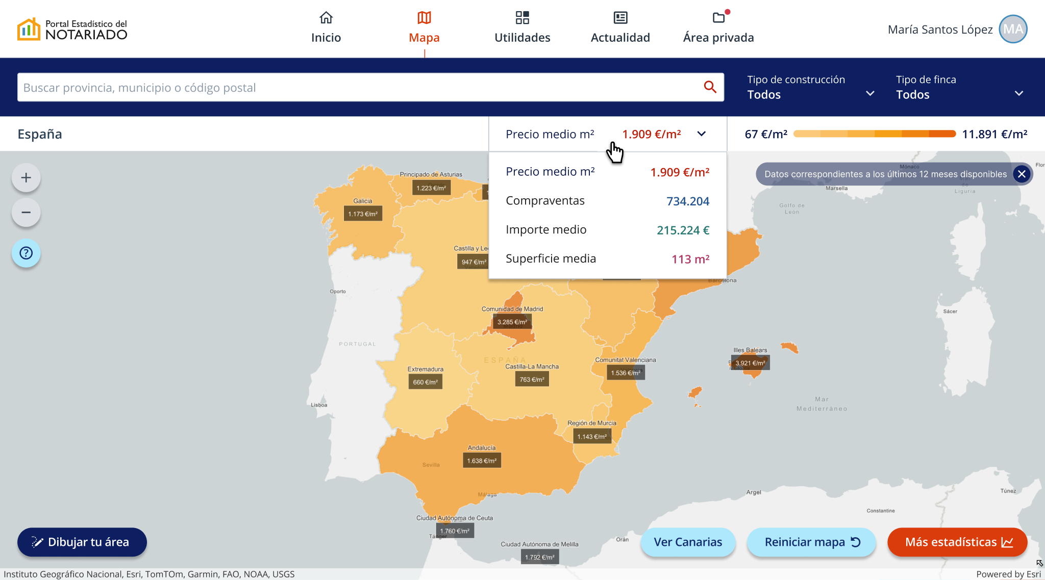
Task: Click the Portal Estadístico del Notariado logo
Action: [72, 30]
